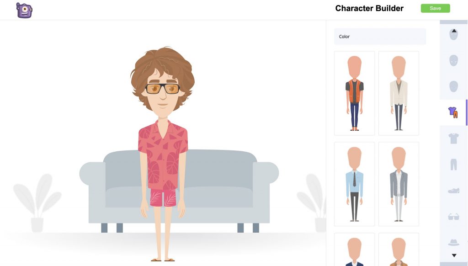The image size is (468, 266).
Task: Choose the gray suit jacket outfit
Action: coord(399,184)
